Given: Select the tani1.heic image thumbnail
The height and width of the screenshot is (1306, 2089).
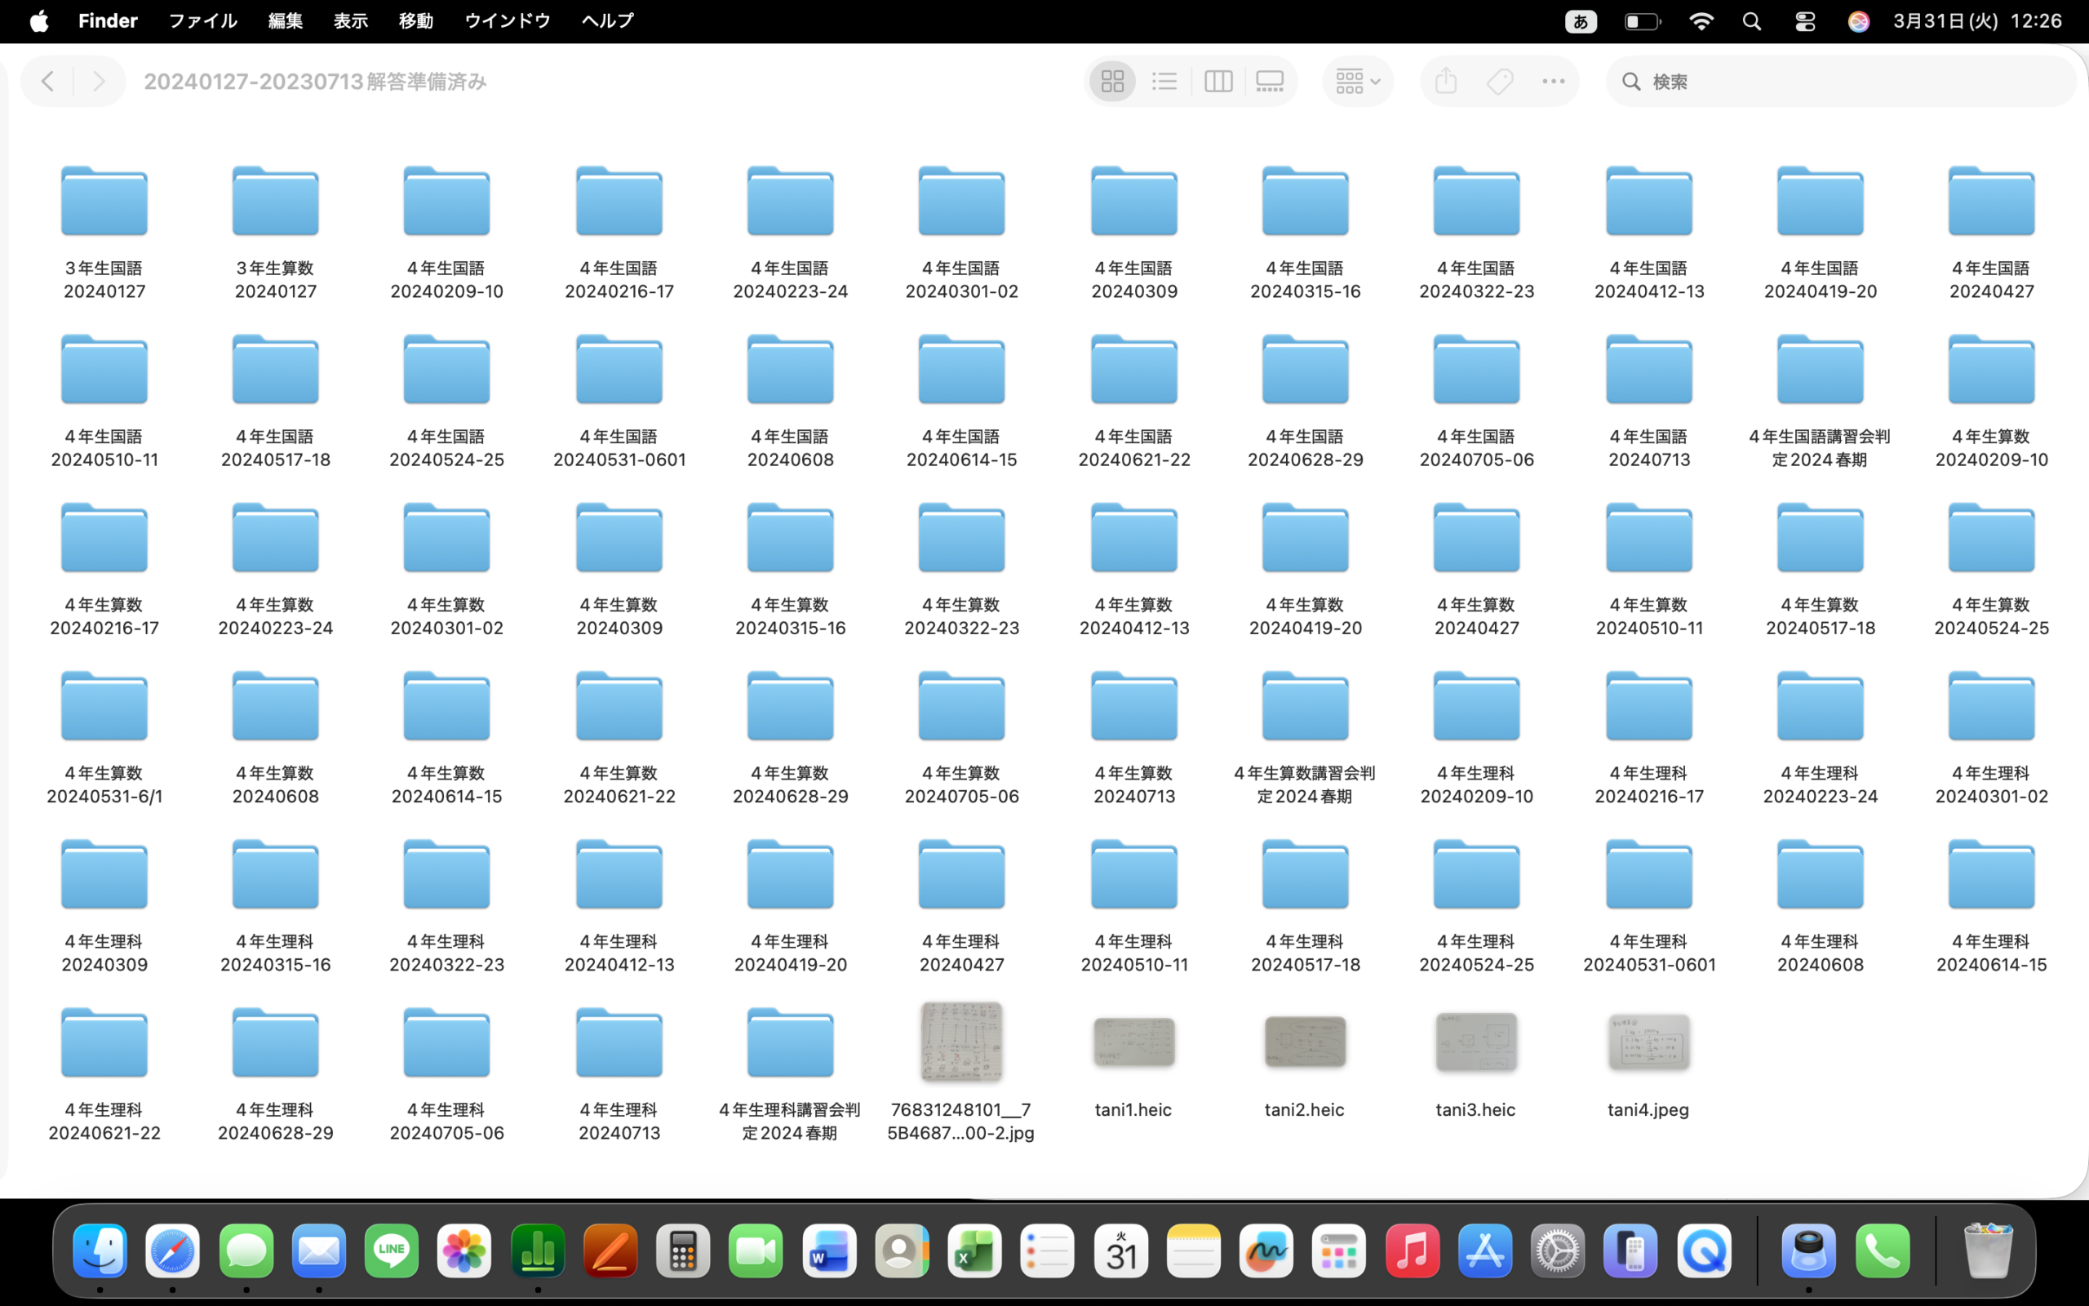Looking at the screenshot, I should tap(1133, 1042).
